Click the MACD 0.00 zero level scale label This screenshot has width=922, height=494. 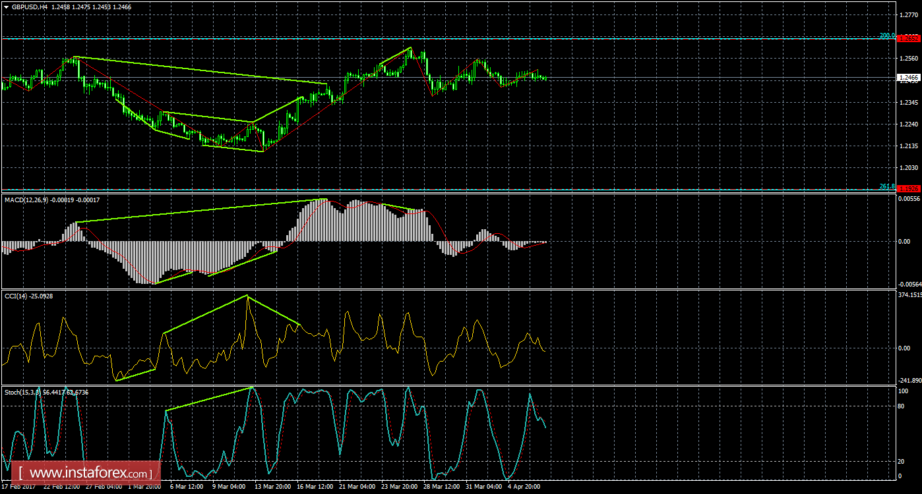pyautogui.click(x=906, y=241)
